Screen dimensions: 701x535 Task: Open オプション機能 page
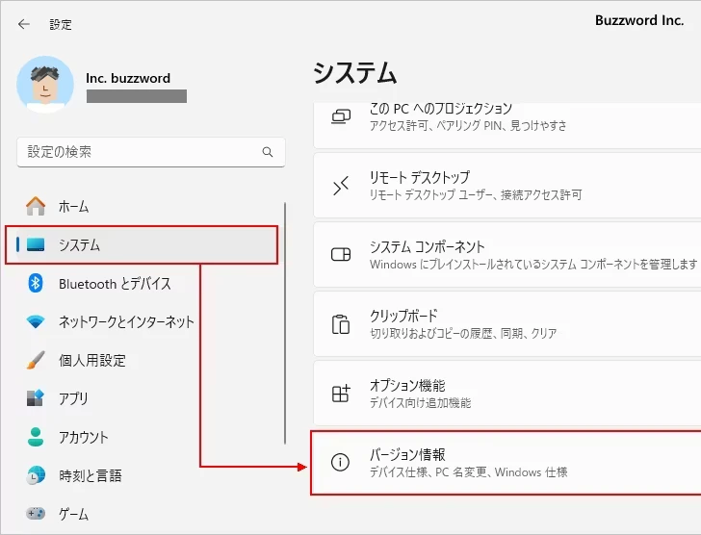507,393
